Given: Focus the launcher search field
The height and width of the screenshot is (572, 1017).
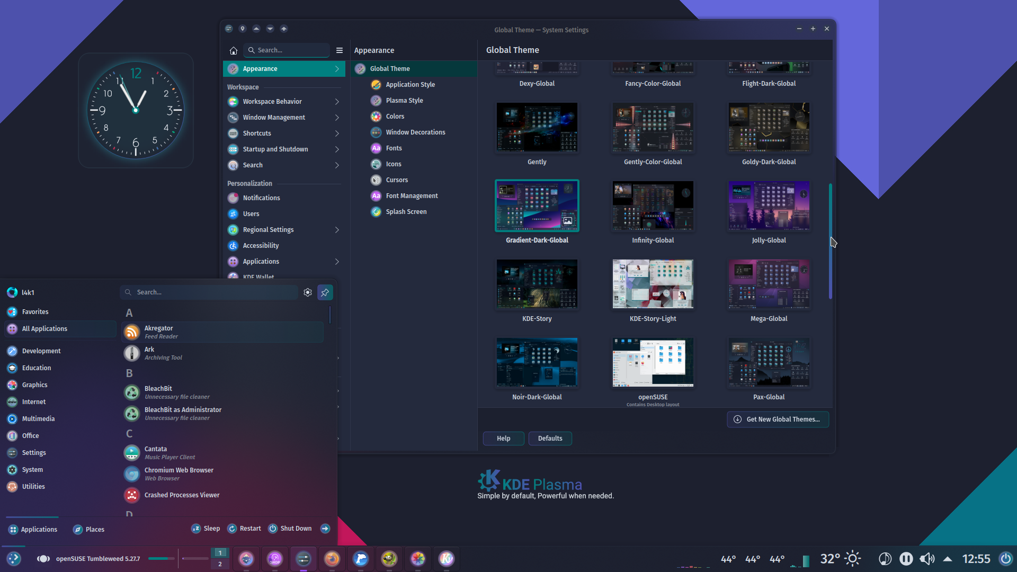Looking at the screenshot, I should [209, 292].
